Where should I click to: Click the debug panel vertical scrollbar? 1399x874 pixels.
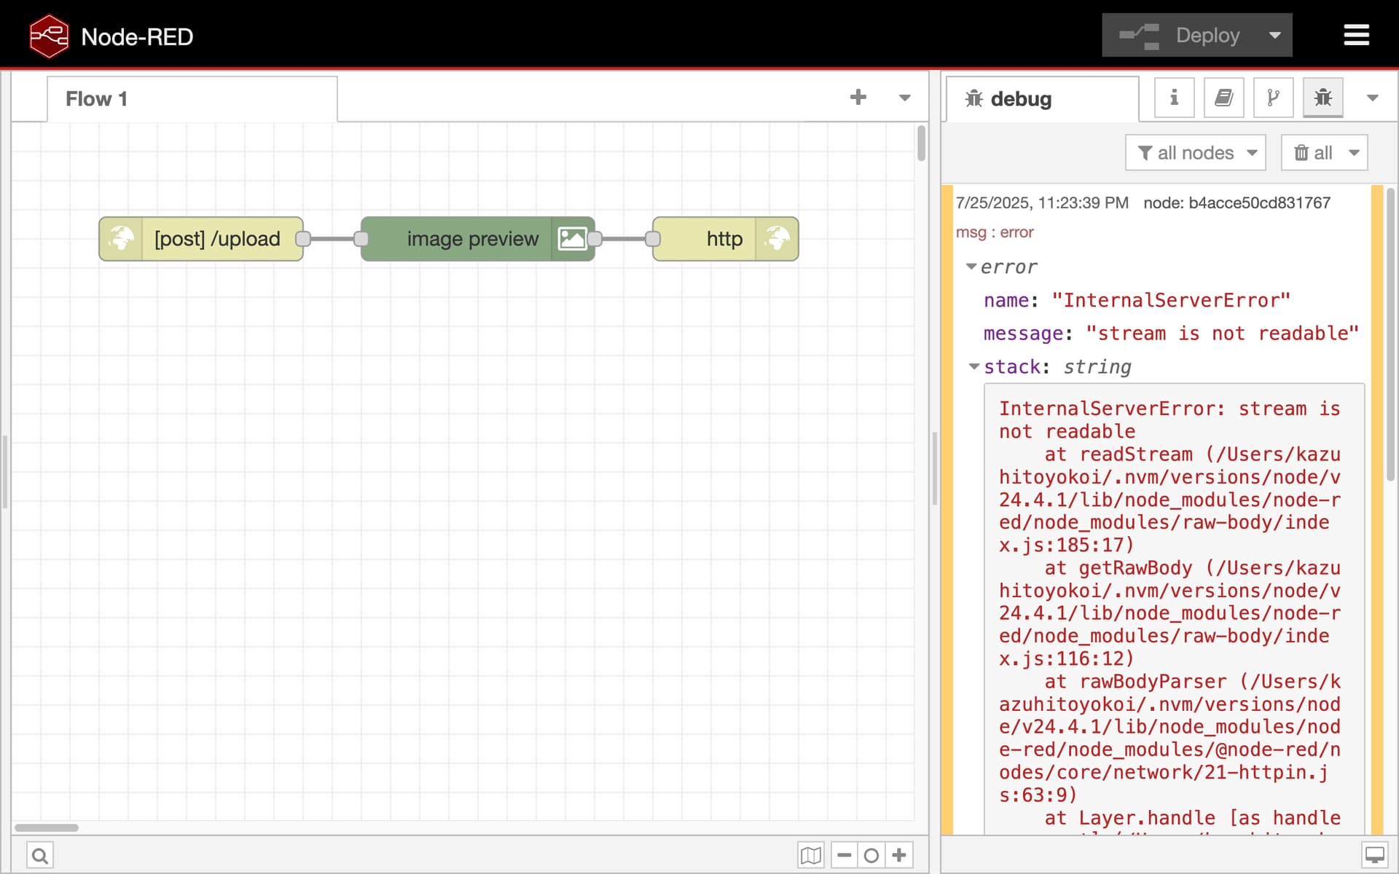pyautogui.click(x=1390, y=334)
